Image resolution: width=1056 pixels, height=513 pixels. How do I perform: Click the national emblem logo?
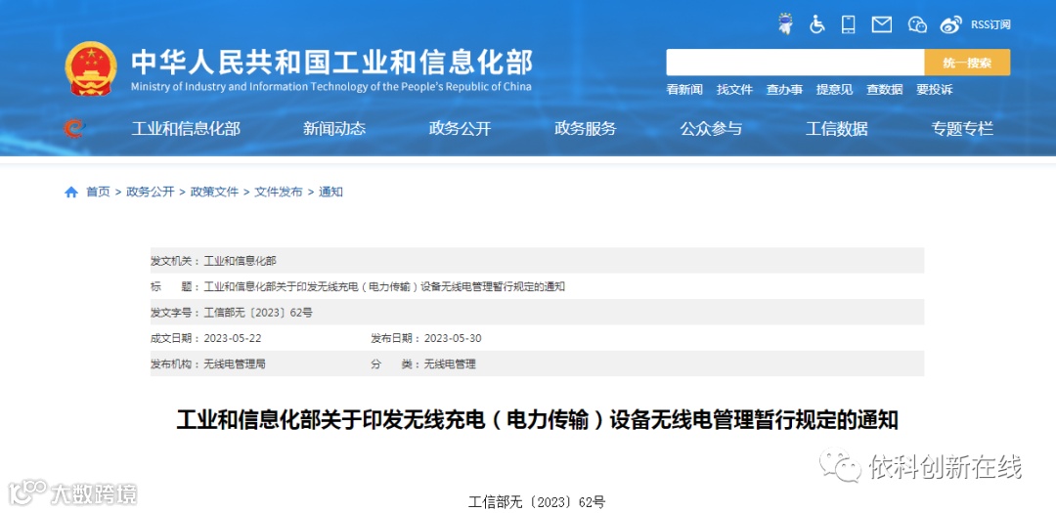coord(91,69)
